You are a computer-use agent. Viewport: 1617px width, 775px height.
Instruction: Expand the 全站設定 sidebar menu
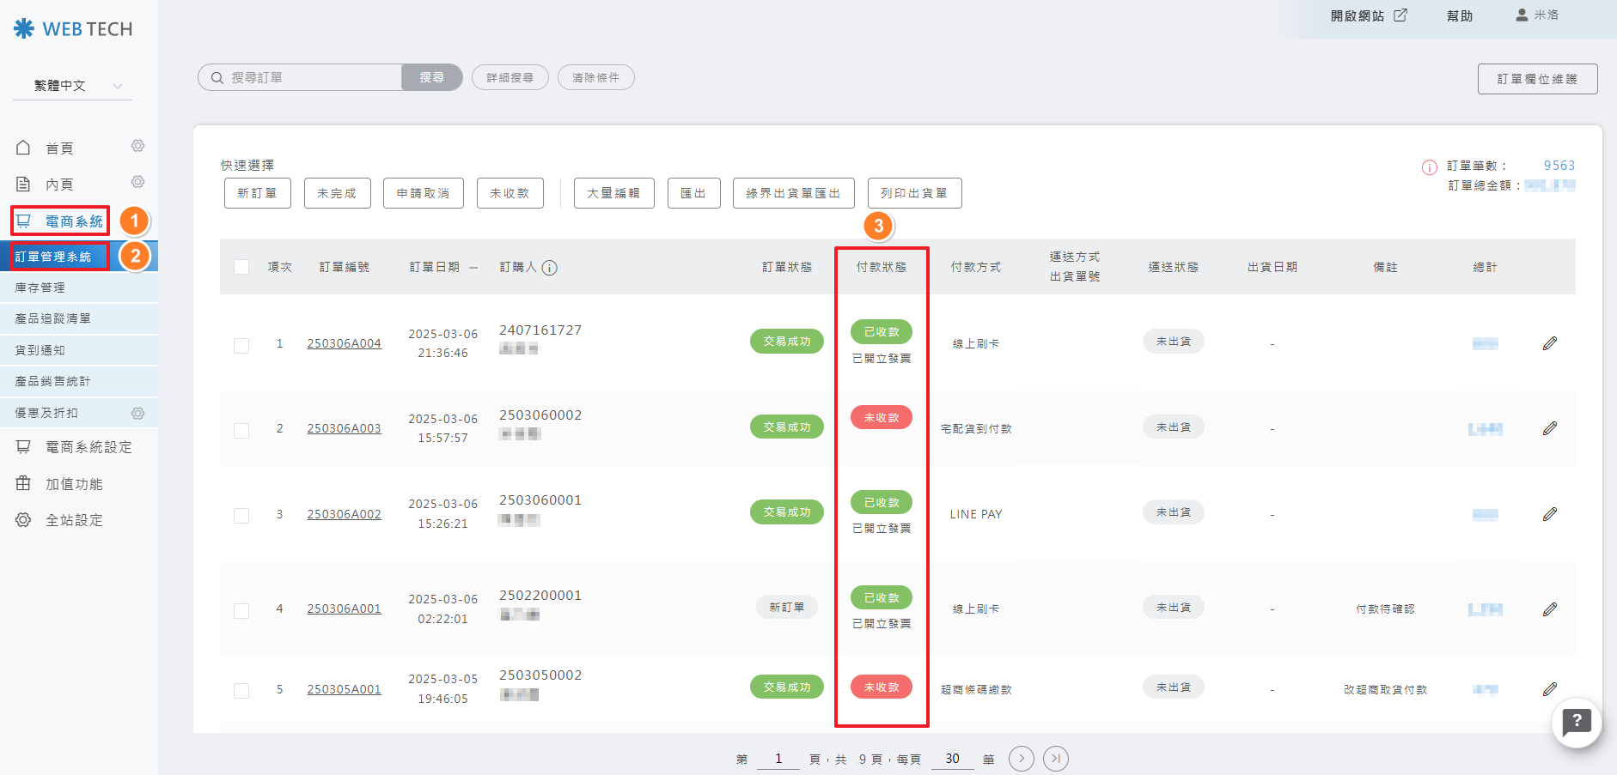74,520
